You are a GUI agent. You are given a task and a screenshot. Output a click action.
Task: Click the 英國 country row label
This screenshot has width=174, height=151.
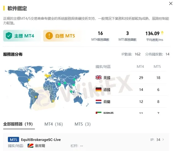click(x=107, y=78)
